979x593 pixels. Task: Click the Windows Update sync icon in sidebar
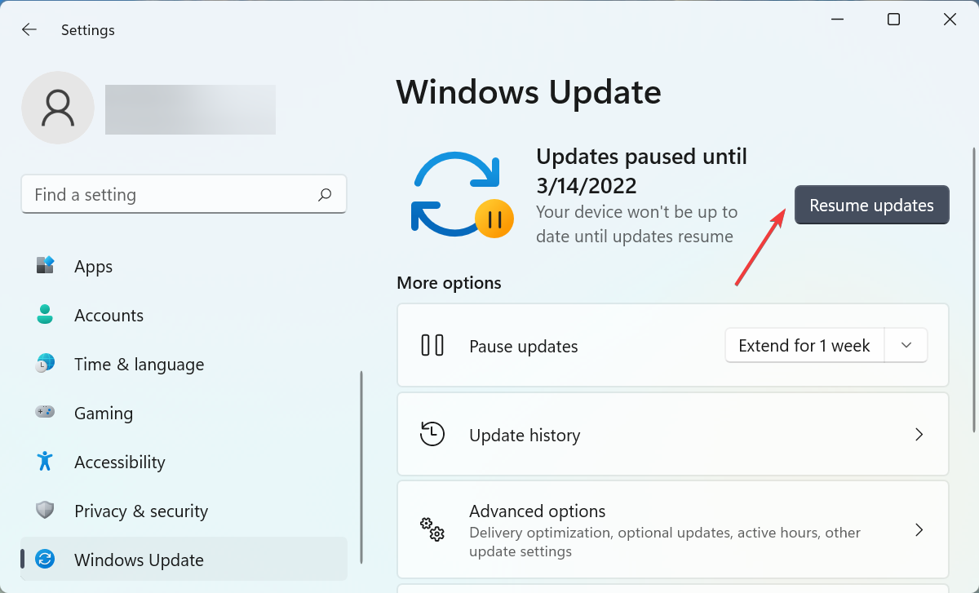pyautogui.click(x=45, y=560)
